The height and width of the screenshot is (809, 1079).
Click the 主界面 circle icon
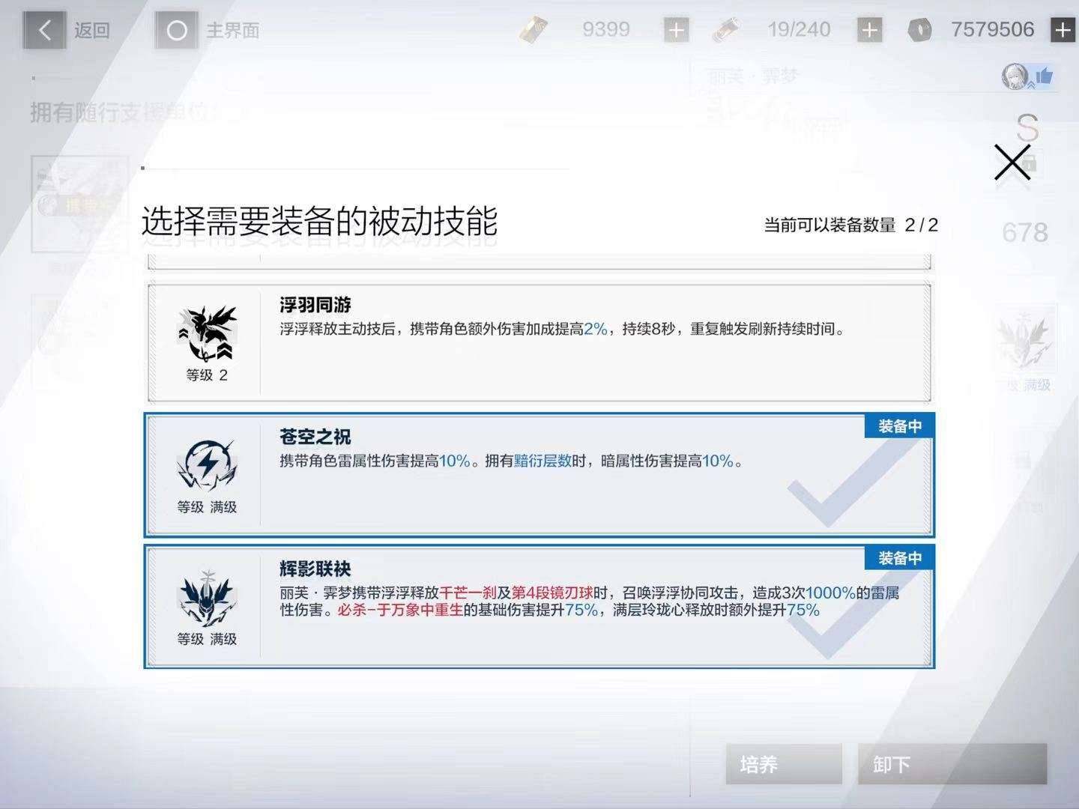(176, 31)
